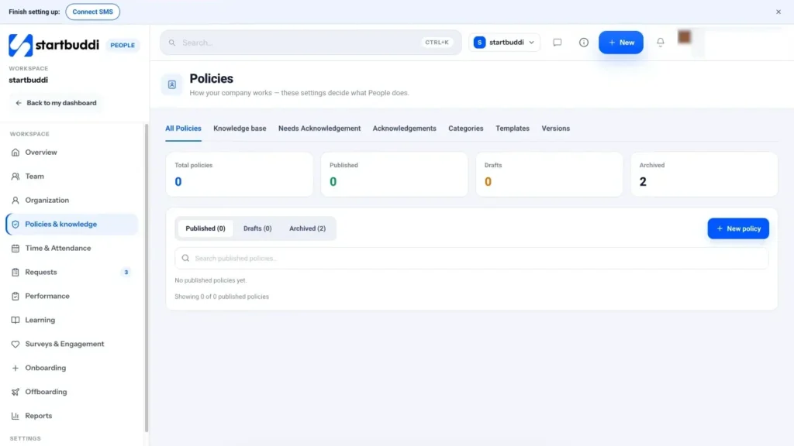Open the Versions tab

[555, 129]
